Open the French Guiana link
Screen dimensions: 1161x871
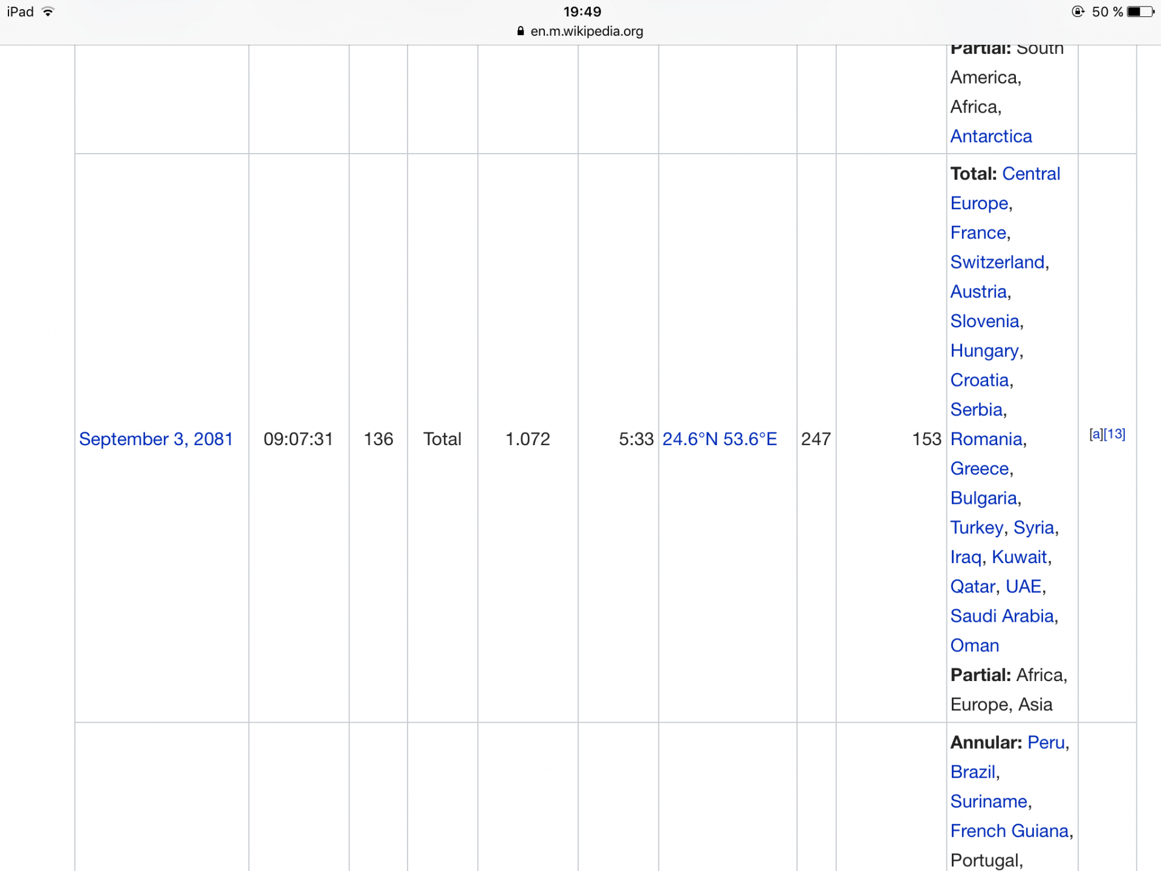1010,830
